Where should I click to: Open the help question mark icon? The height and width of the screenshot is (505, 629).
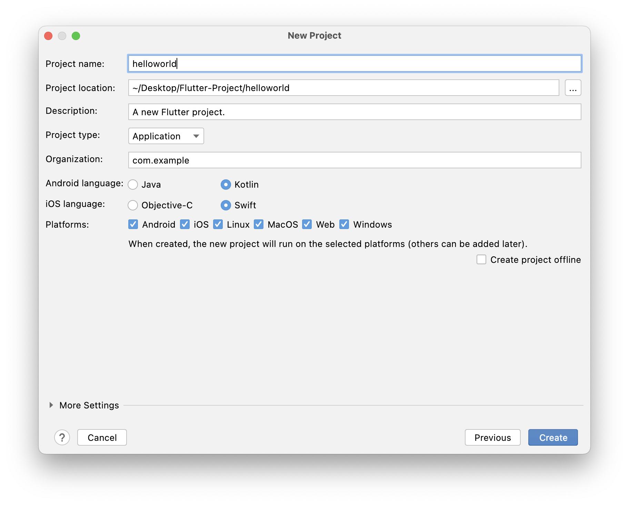pyautogui.click(x=62, y=437)
